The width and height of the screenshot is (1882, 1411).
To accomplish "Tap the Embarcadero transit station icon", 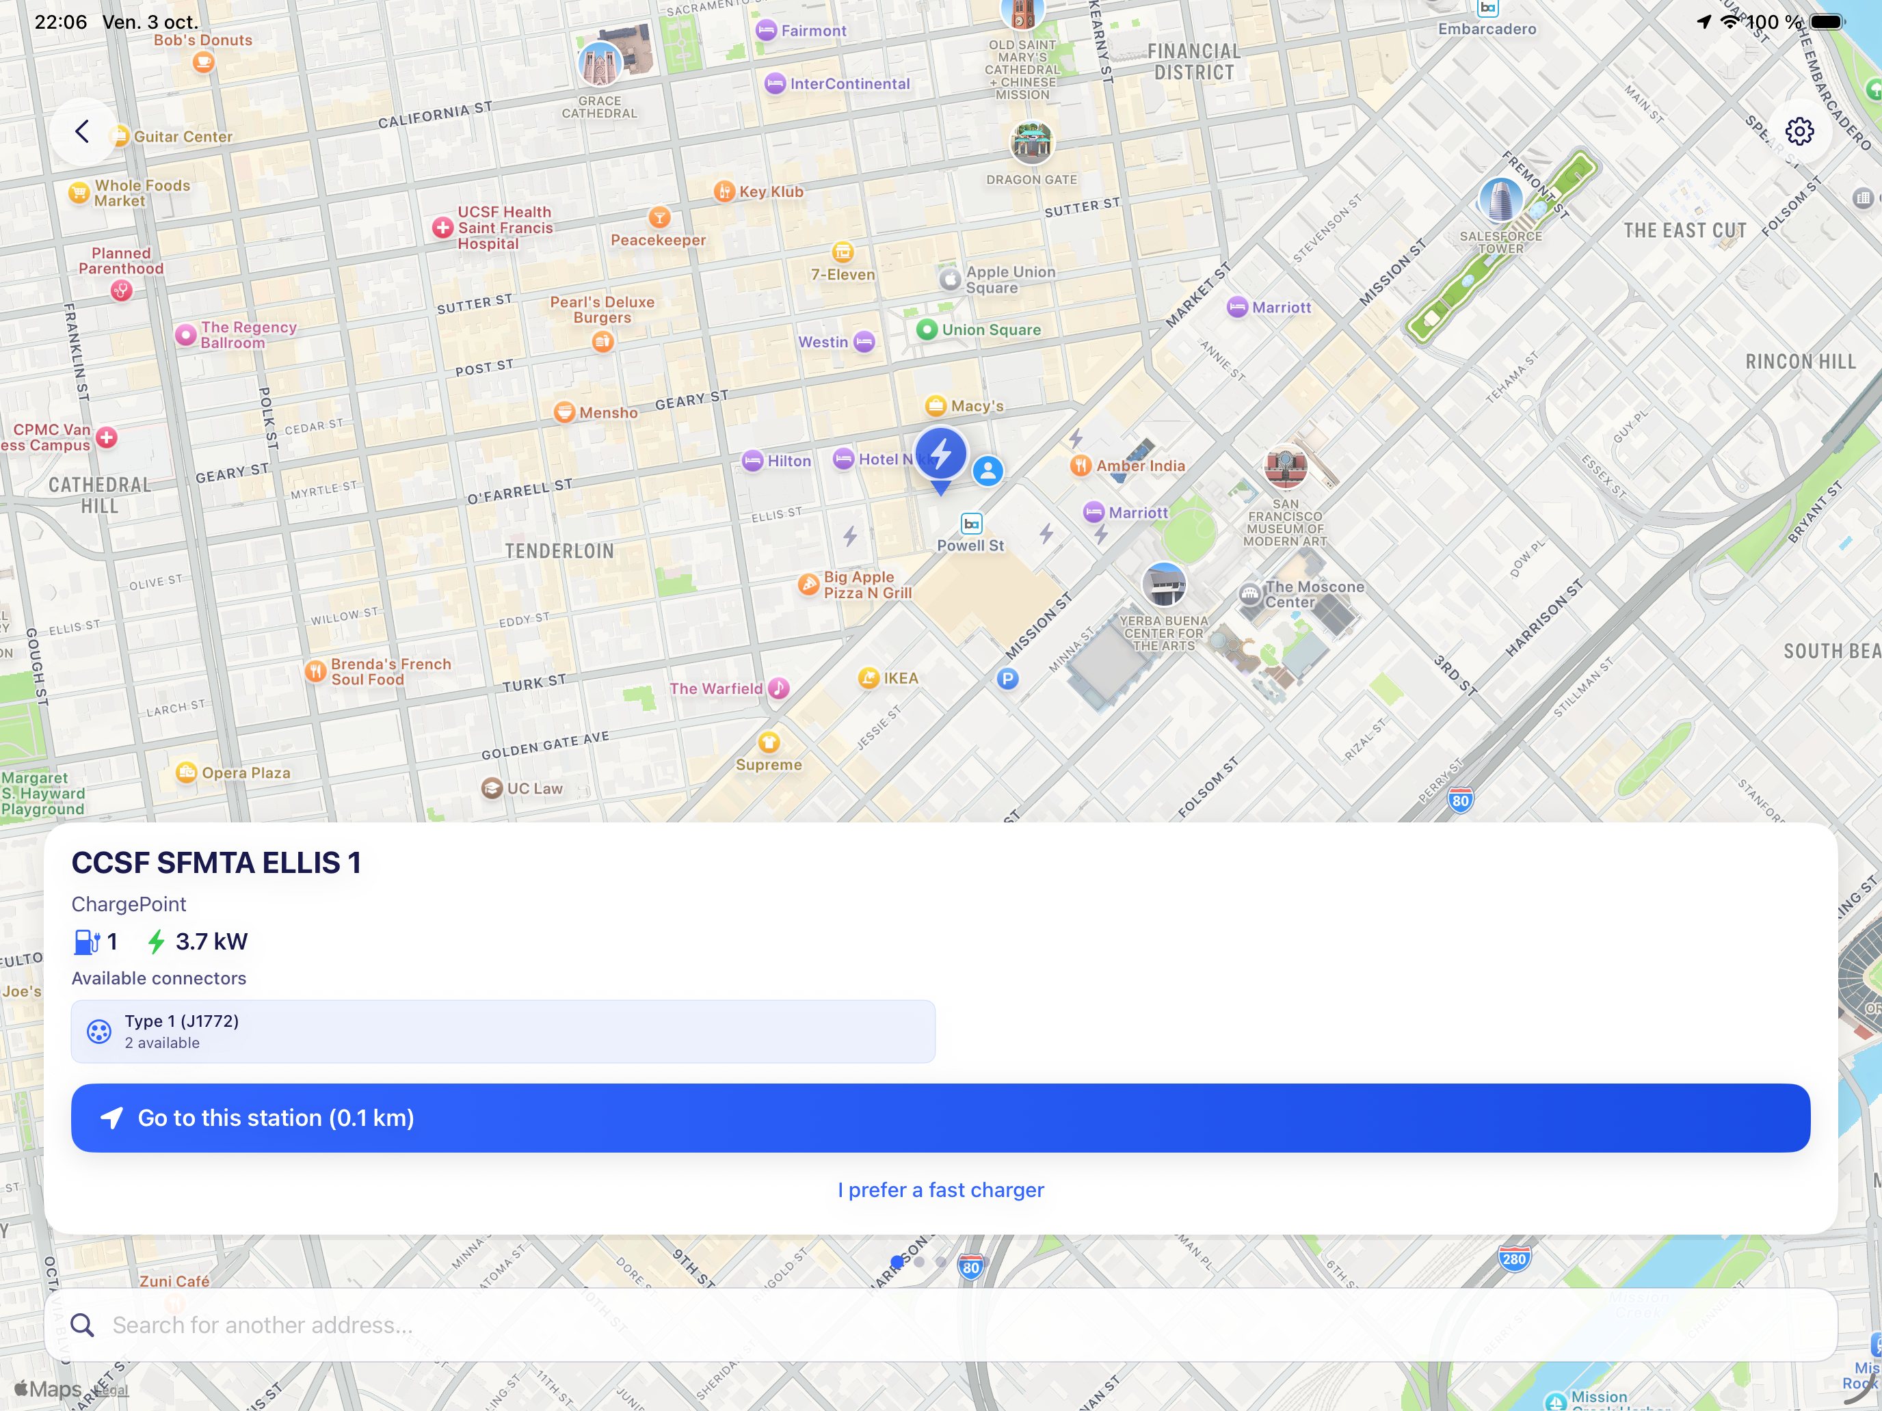I will (x=1487, y=8).
